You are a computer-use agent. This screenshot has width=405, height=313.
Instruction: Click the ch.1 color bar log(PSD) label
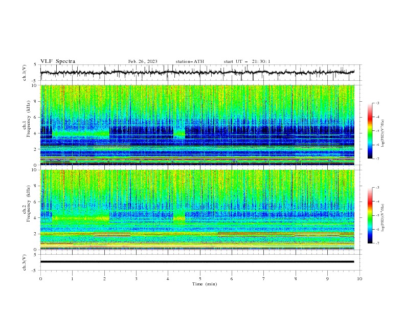(382, 133)
